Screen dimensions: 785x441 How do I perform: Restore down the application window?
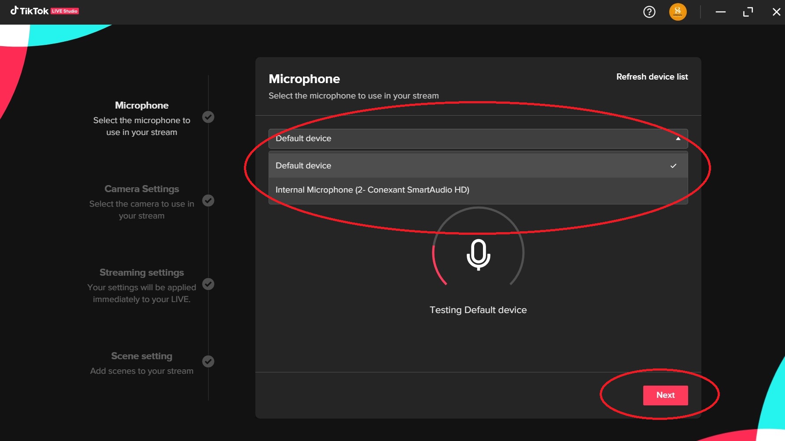click(x=748, y=12)
